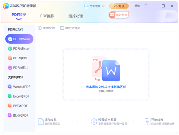This screenshot has height=135, width=179.
Task: Click 添加文件 in the top toolbar
Action: (x=47, y=28)
